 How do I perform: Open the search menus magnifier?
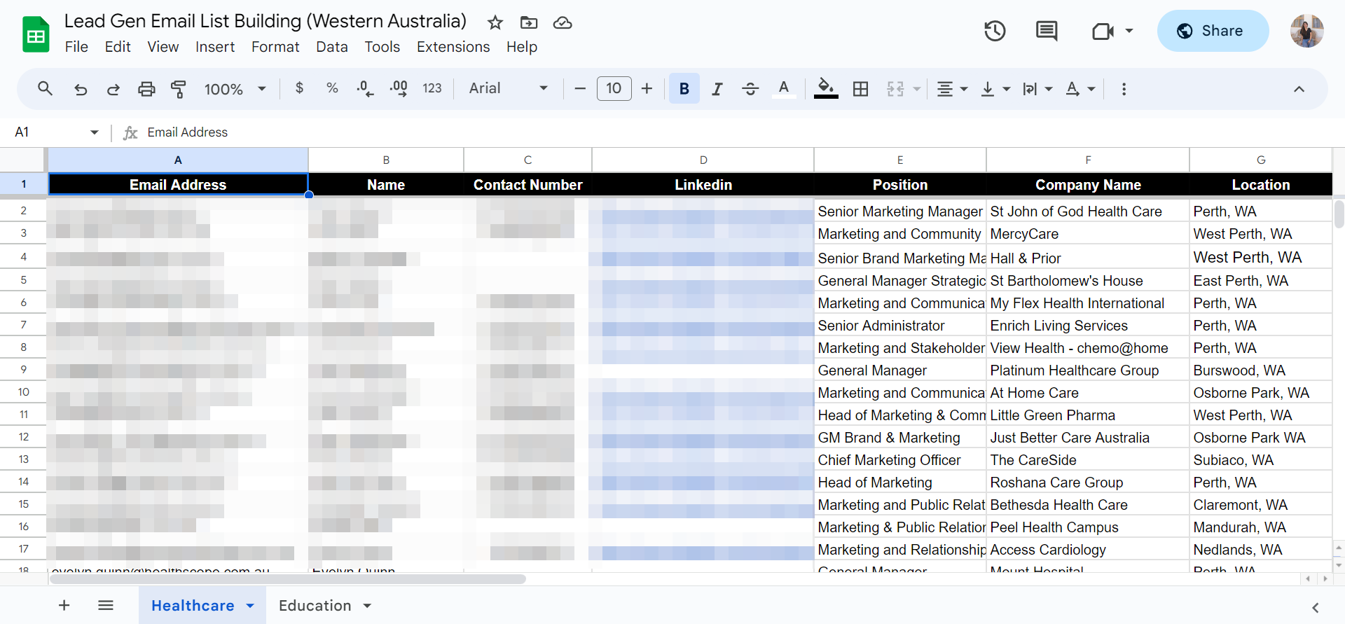pos(45,89)
